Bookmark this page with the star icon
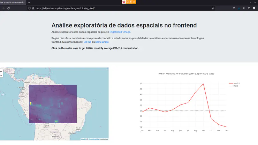 213,8
